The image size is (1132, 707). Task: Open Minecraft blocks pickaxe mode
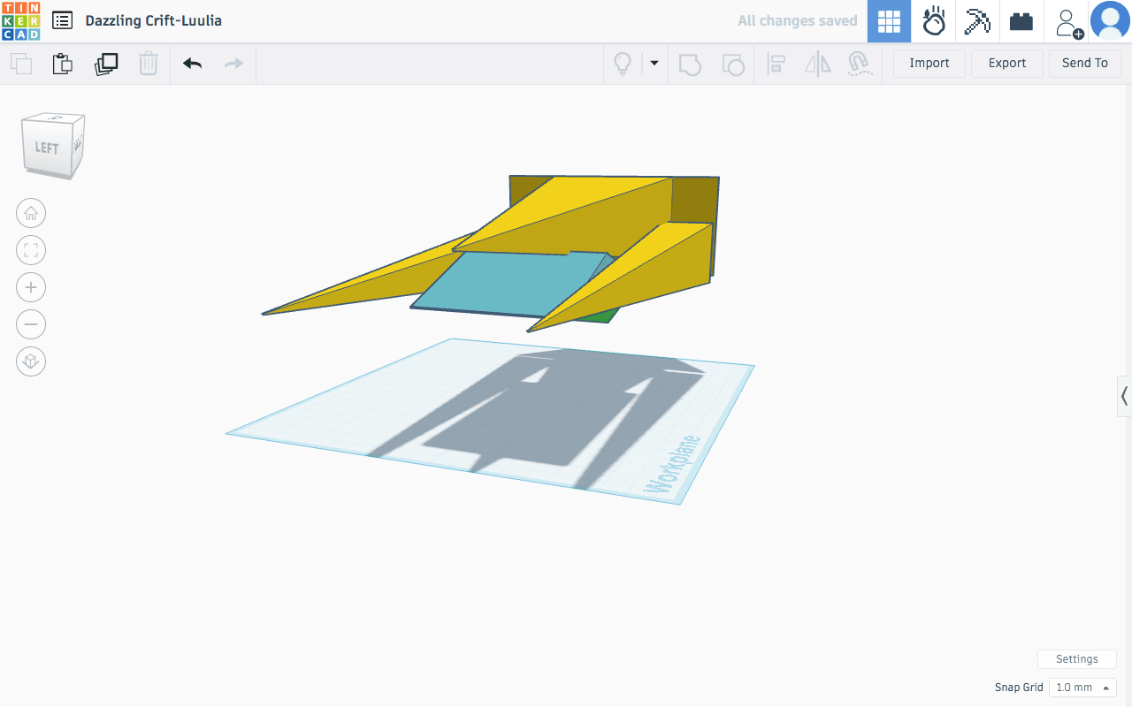tap(977, 21)
